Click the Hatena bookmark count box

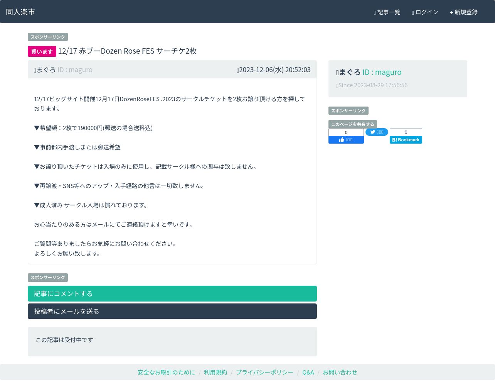(x=406, y=132)
